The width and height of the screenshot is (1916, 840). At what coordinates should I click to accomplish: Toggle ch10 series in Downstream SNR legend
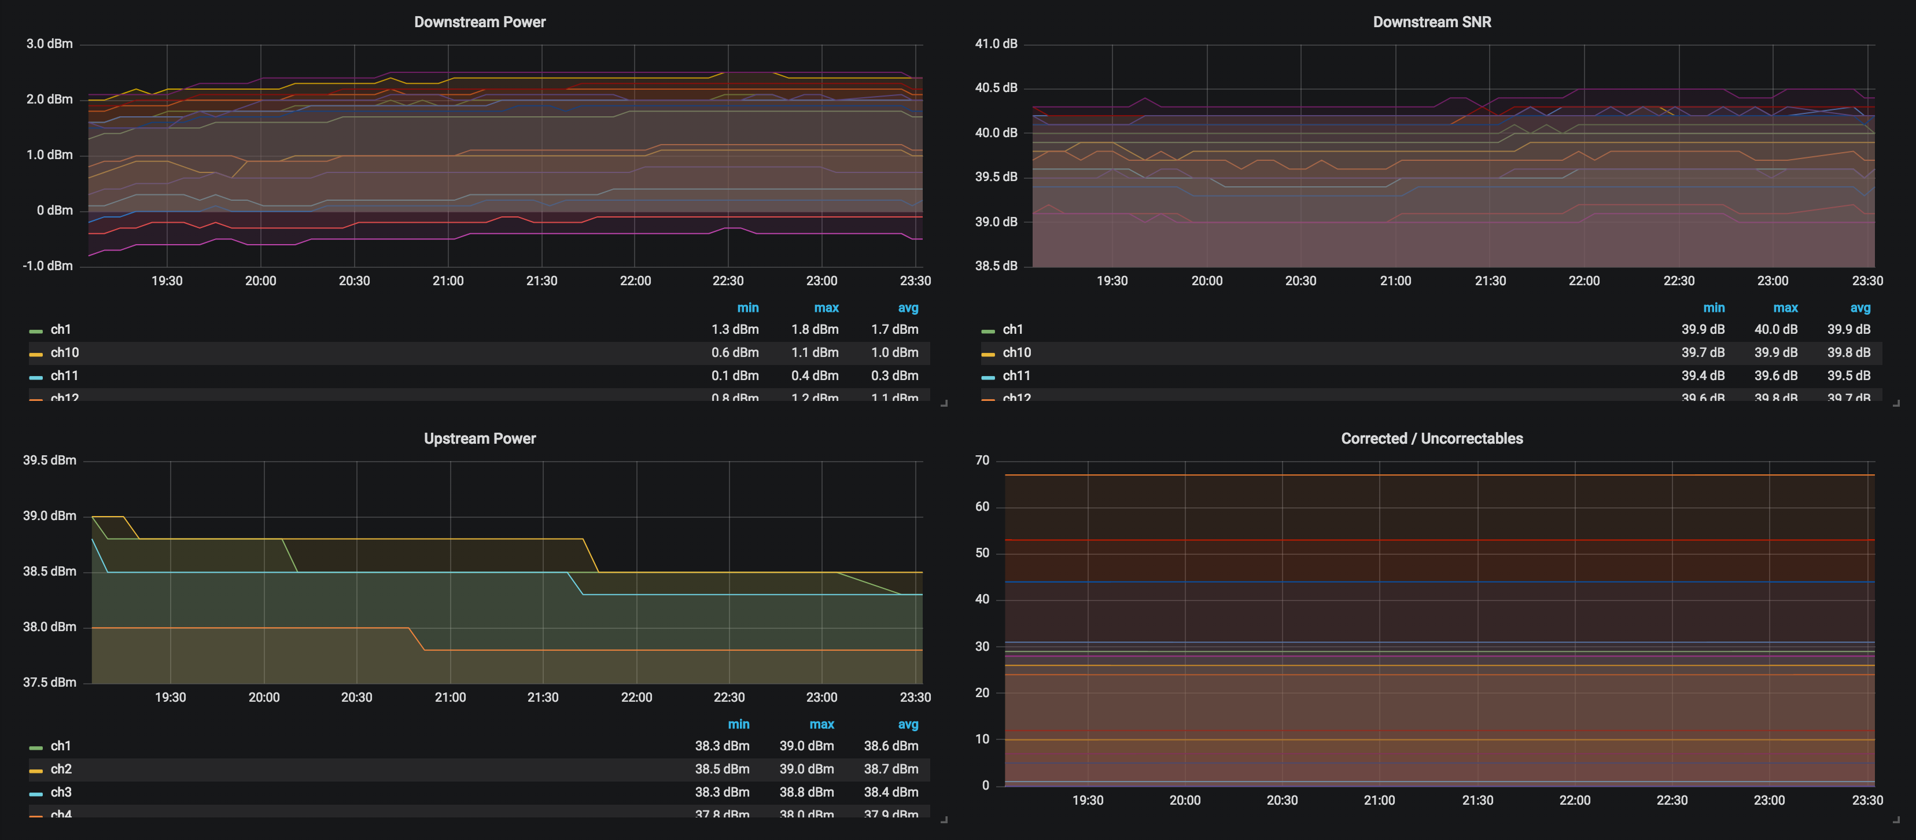pyautogui.click(x=1017, y=353)
